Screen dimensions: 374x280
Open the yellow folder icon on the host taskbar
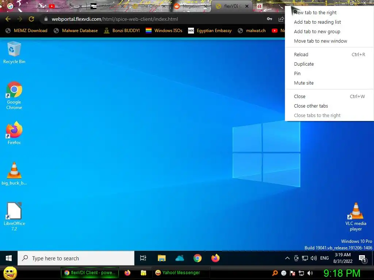143,273
